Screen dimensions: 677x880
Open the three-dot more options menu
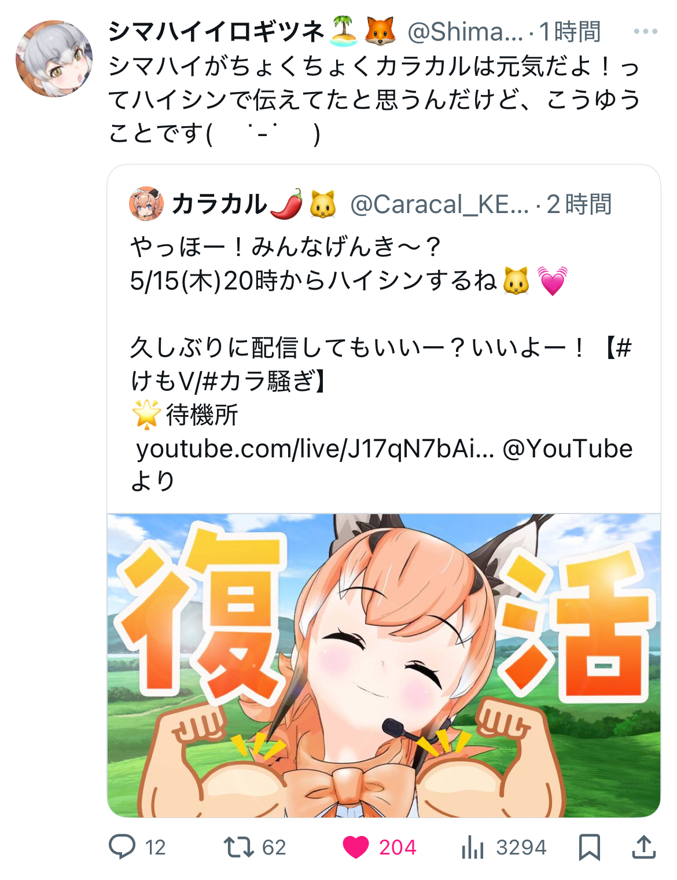click(x=645, y=31)
